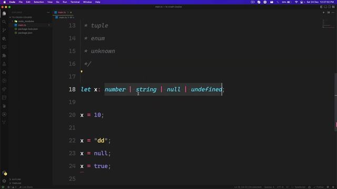Open the Window menu
The height and width of the screenshot is (189, 337).
click(87, 2)
